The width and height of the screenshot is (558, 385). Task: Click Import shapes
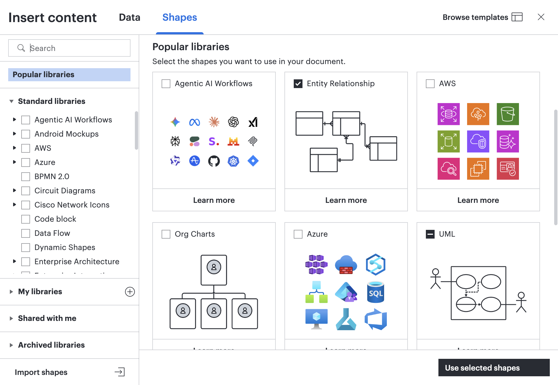(41, 372)
